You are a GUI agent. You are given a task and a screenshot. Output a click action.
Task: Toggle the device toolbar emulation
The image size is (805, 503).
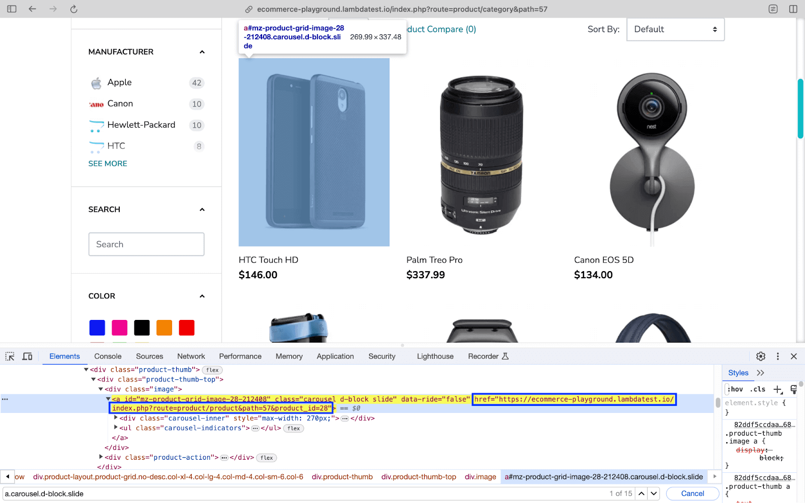[x=28, y=356]
